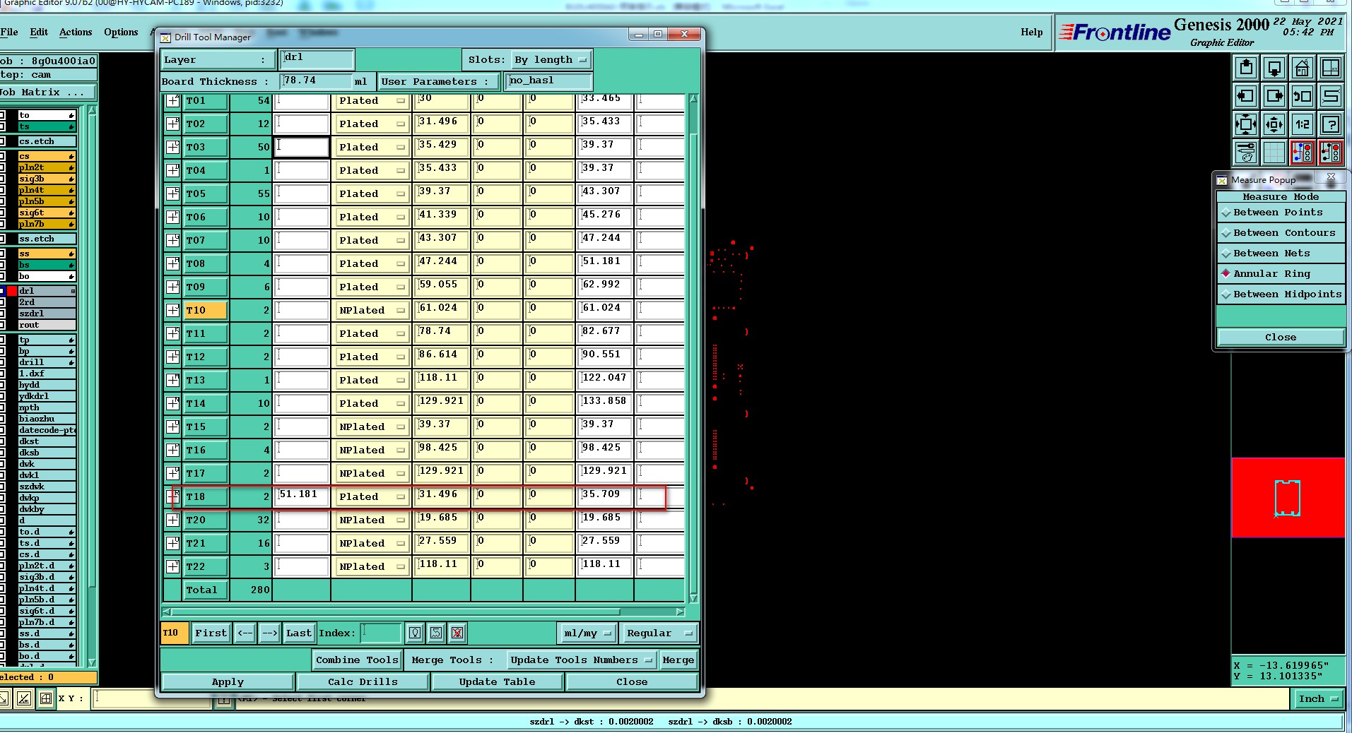
Task: Open the XY window layout icon
Action: (x=1331, y=68)
